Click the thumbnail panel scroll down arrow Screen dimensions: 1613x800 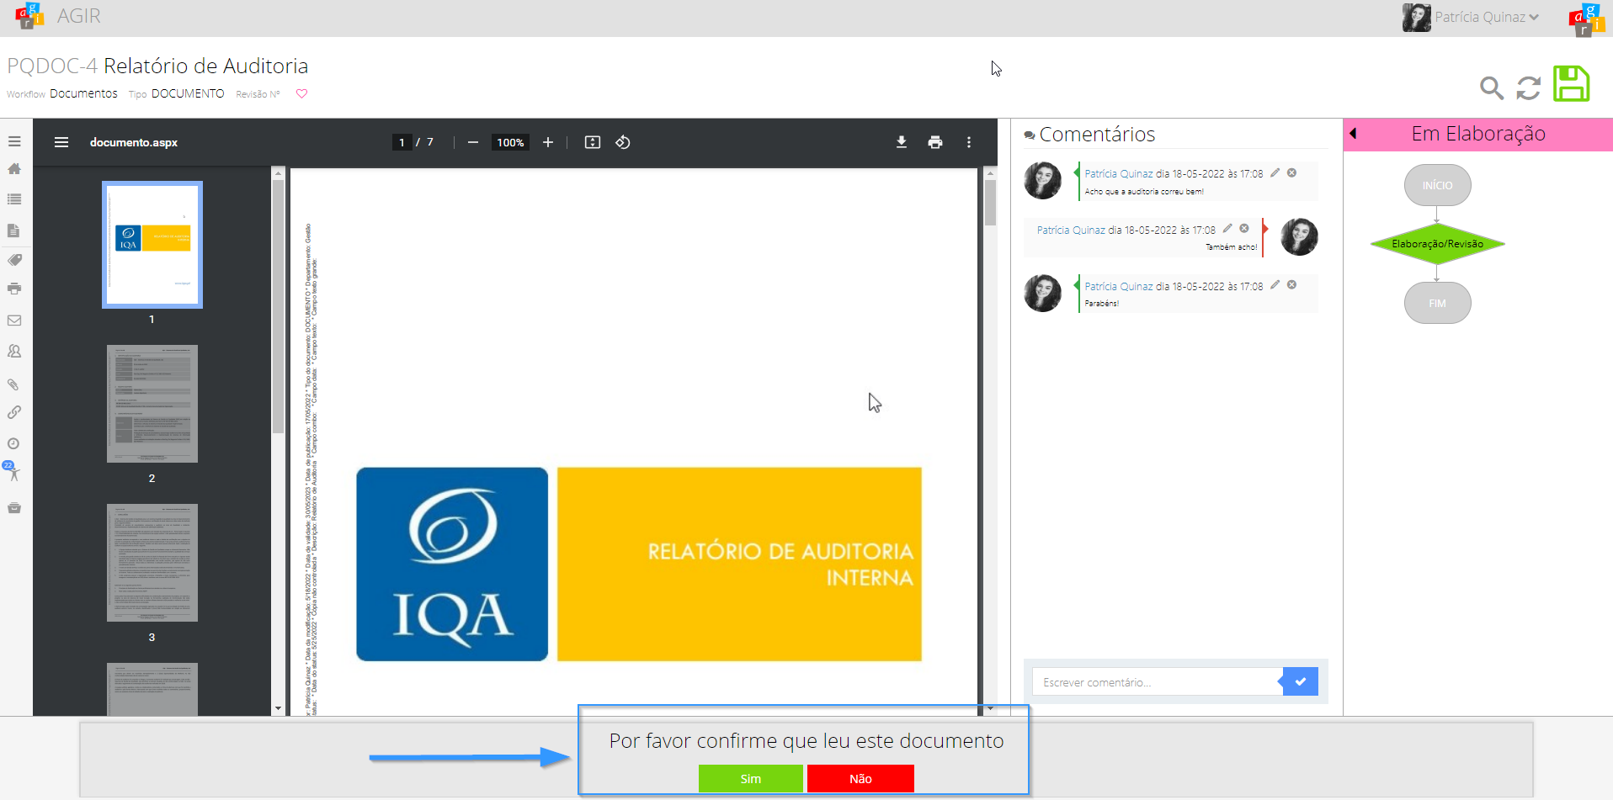pos(278,709)
